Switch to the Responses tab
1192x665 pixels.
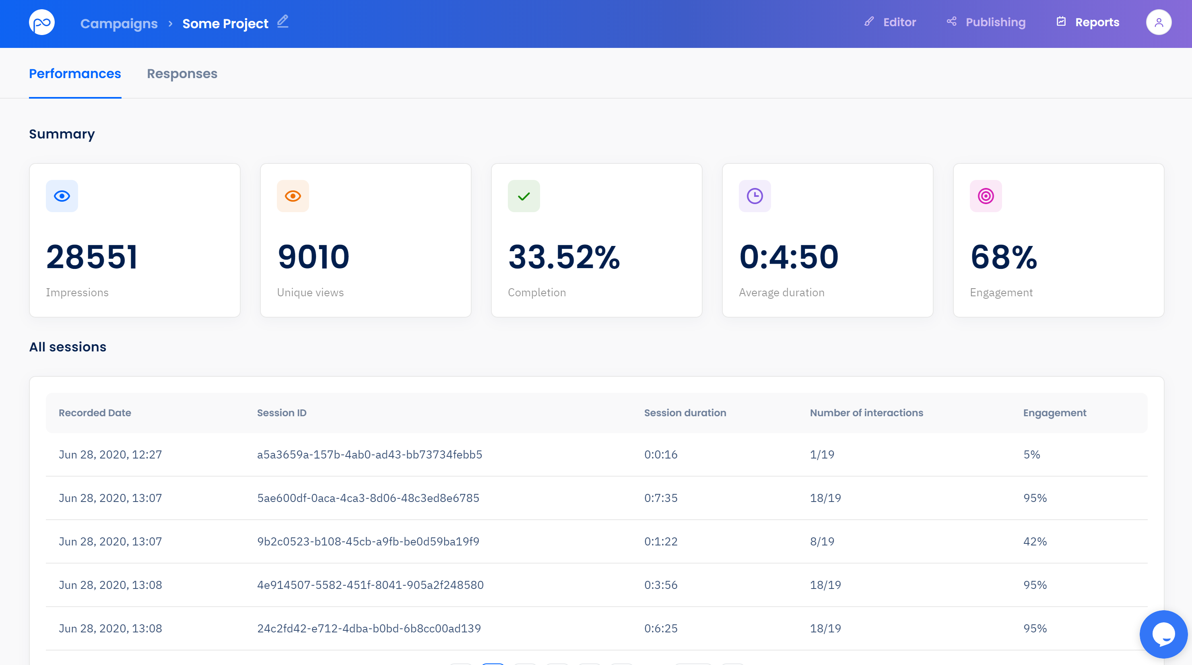tap(182, 74)
